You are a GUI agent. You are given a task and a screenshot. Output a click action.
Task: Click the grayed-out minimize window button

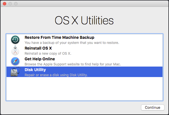click(x=10, y=4)
